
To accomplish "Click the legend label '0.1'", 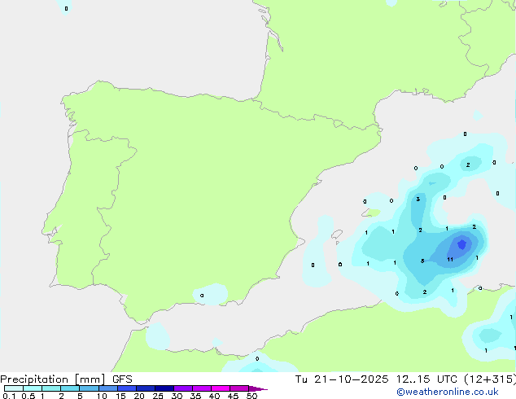I will [9, 396].
